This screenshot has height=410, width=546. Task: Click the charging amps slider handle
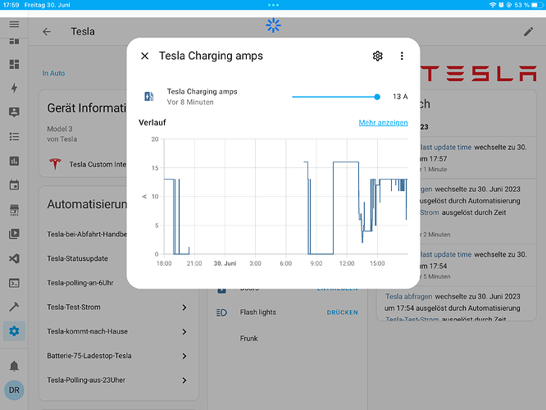[377, 97]
